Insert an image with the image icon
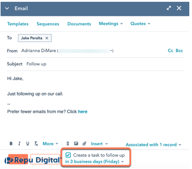 [x=76, y=144]
